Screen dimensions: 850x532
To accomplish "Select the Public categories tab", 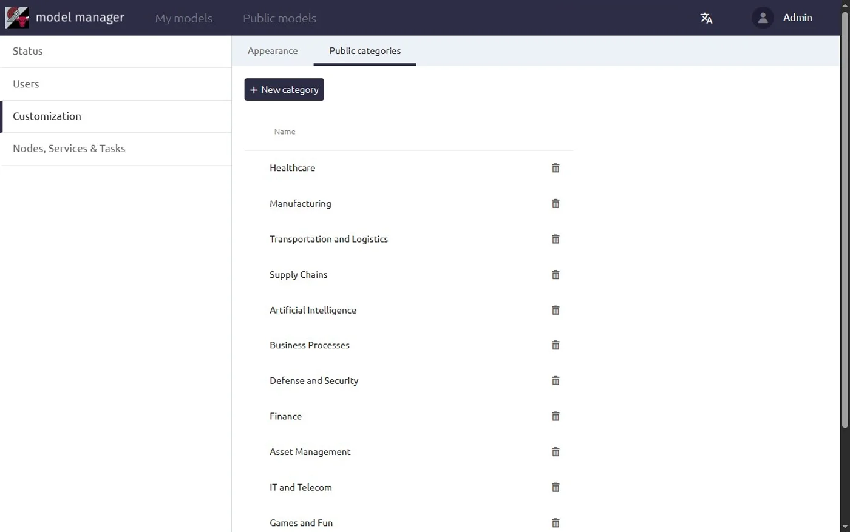I will [365, 51].
